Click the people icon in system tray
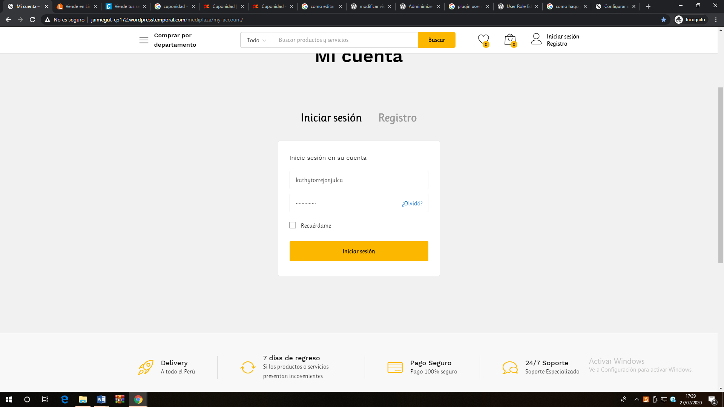 point(623,399)
